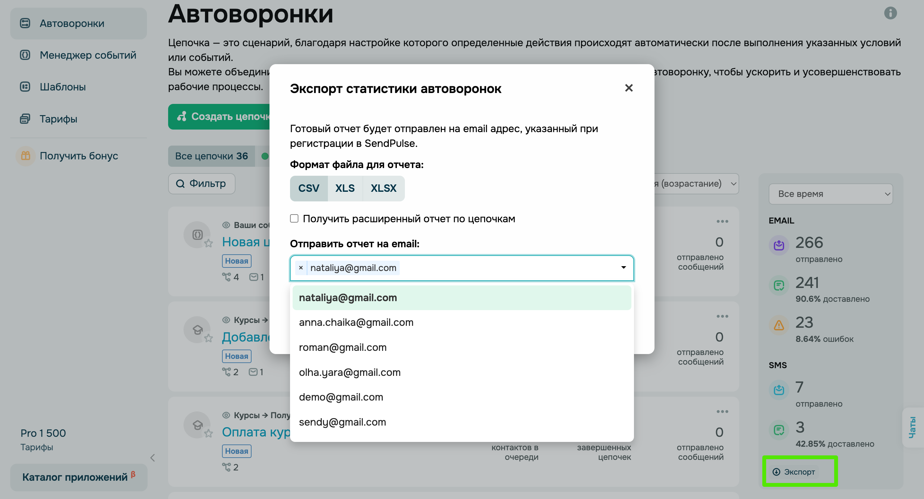Expand the email recipient dropdown in the modal
Image resolution: width=924 pixels, height=499 pixels.
coord(623,268)
